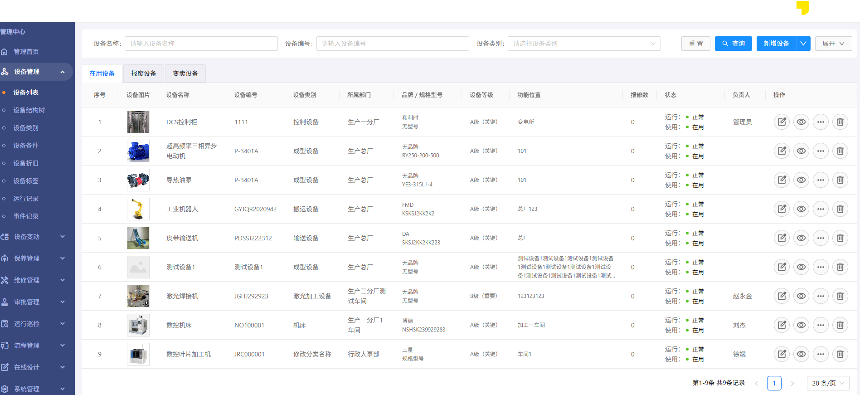Viewport: 860px width, 395px height.
Task: View the 激光焊接机 details
Action: point(802,296)
